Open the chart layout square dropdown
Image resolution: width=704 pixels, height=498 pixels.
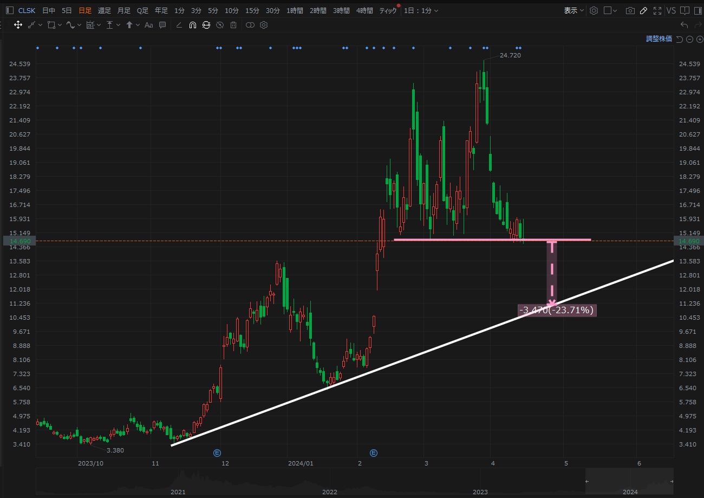[x=611, y=10]
